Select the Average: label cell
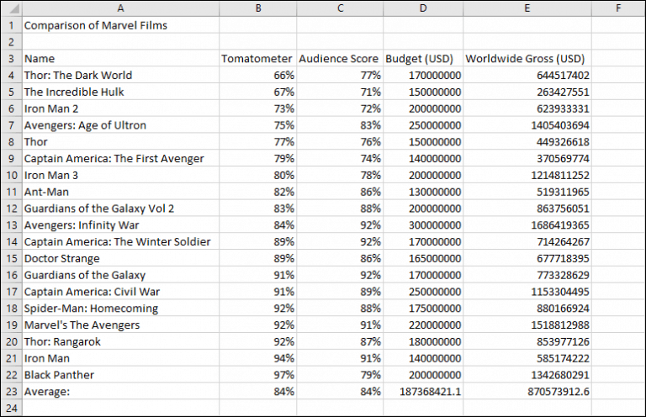The image size is (646, 417). tap(120, 392)
